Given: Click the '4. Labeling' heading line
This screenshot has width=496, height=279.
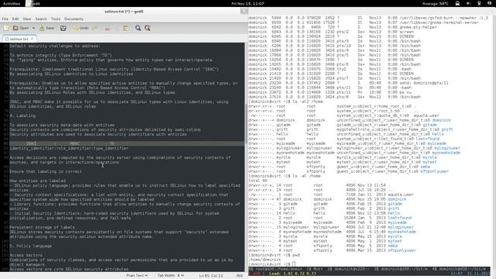Looking at the screenshot, I should coord(22,115).
